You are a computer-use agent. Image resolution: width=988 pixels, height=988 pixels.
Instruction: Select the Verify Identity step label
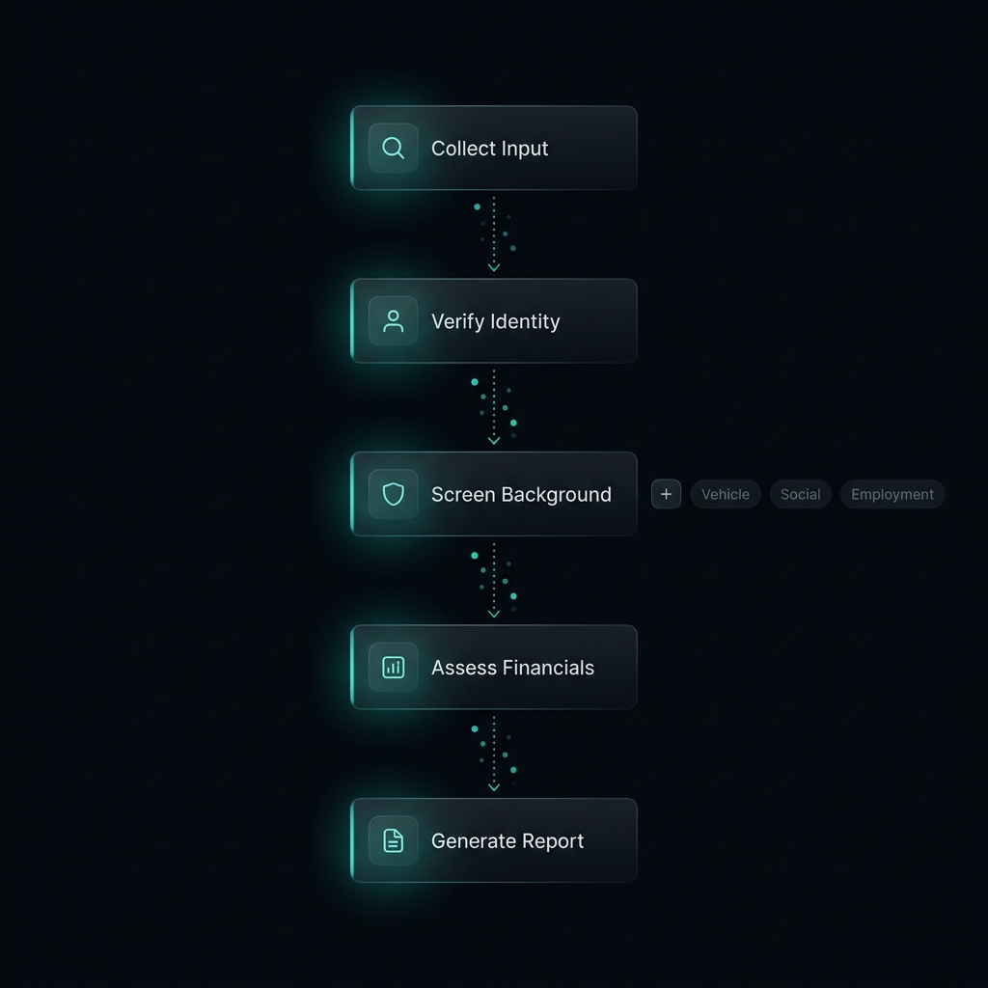tap(495, 322)
